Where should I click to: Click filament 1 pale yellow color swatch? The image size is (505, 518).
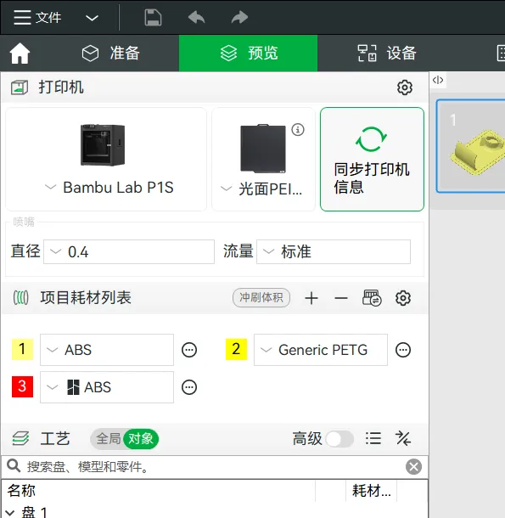pos(22,349)
